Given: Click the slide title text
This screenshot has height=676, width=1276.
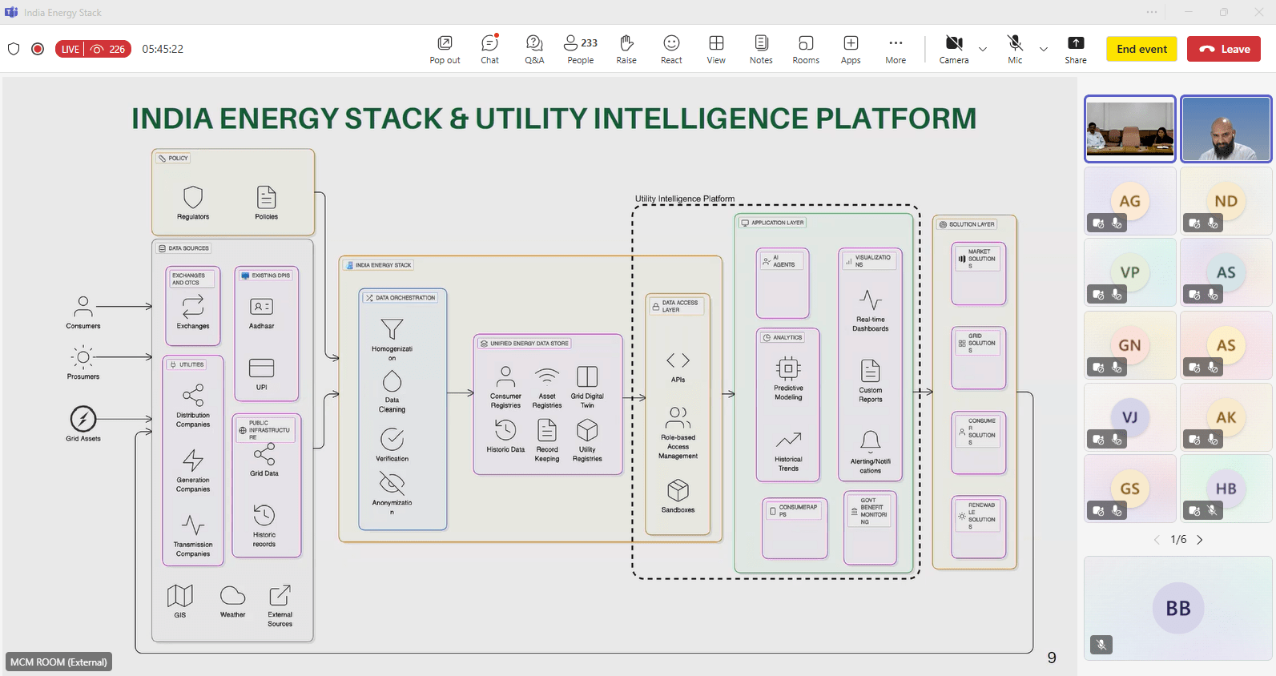Looking at the screenshot, I should click(x=554, y=119).
